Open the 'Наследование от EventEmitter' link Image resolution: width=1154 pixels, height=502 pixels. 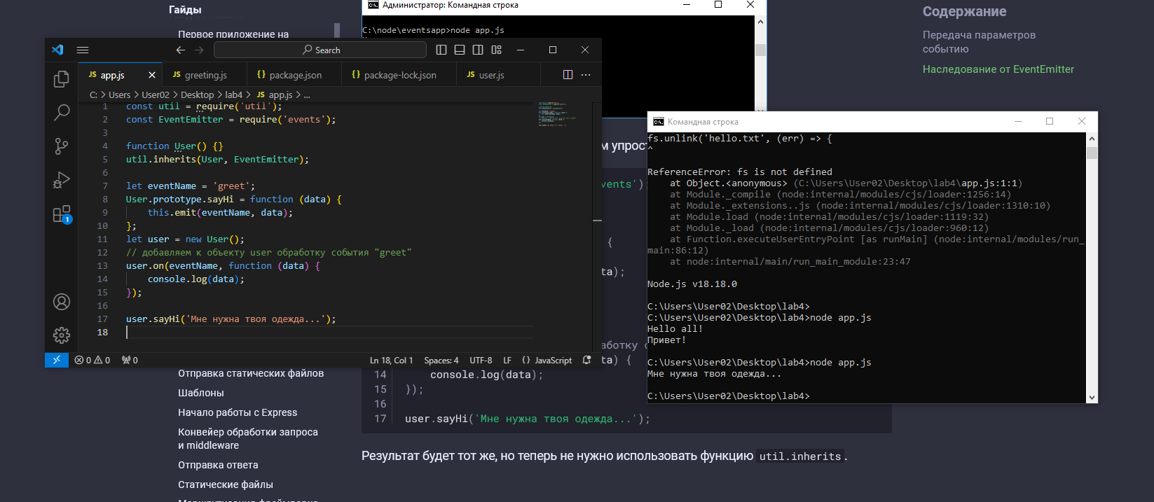[998, 69]
